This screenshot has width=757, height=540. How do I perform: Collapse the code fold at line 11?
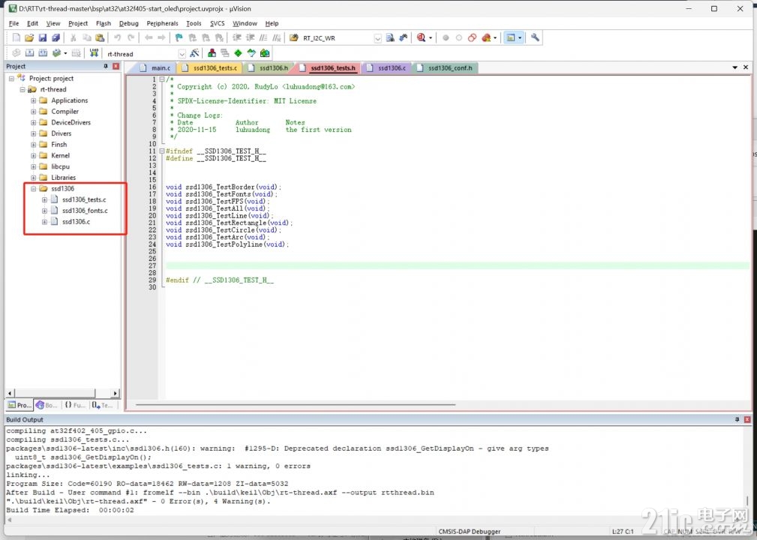coord(162,151)
